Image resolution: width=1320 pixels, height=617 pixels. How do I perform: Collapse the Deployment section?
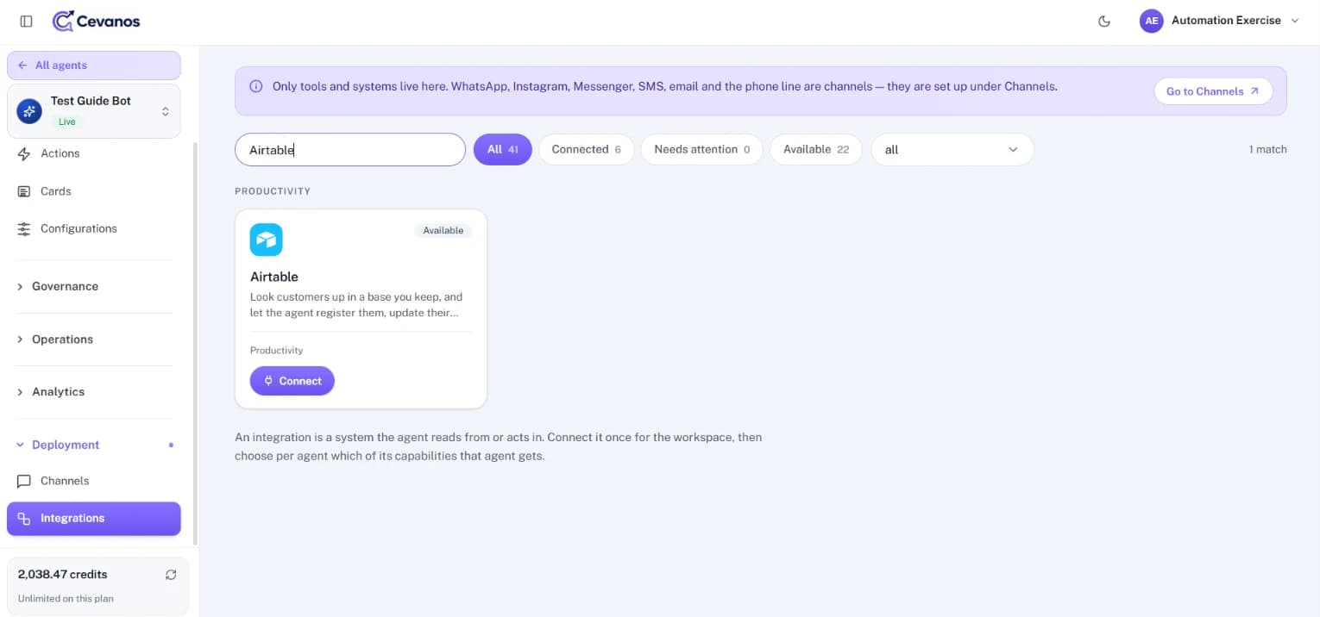(x=94, y=445)
